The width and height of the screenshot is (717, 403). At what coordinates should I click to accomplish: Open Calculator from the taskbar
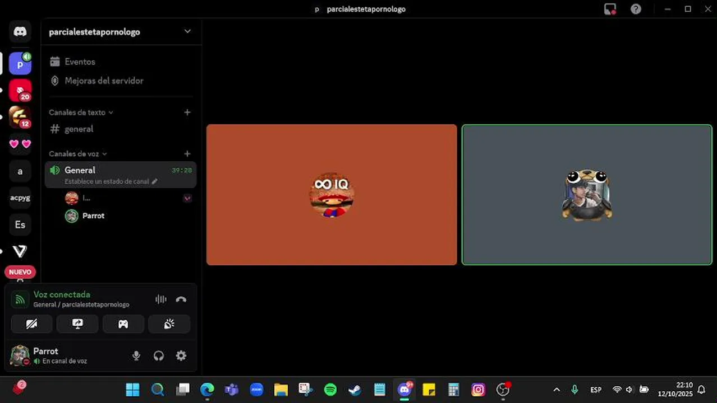click(454, 390)
